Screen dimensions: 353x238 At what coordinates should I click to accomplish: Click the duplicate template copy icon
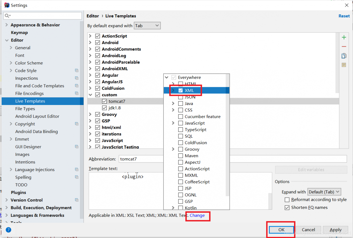pos(344,56)
